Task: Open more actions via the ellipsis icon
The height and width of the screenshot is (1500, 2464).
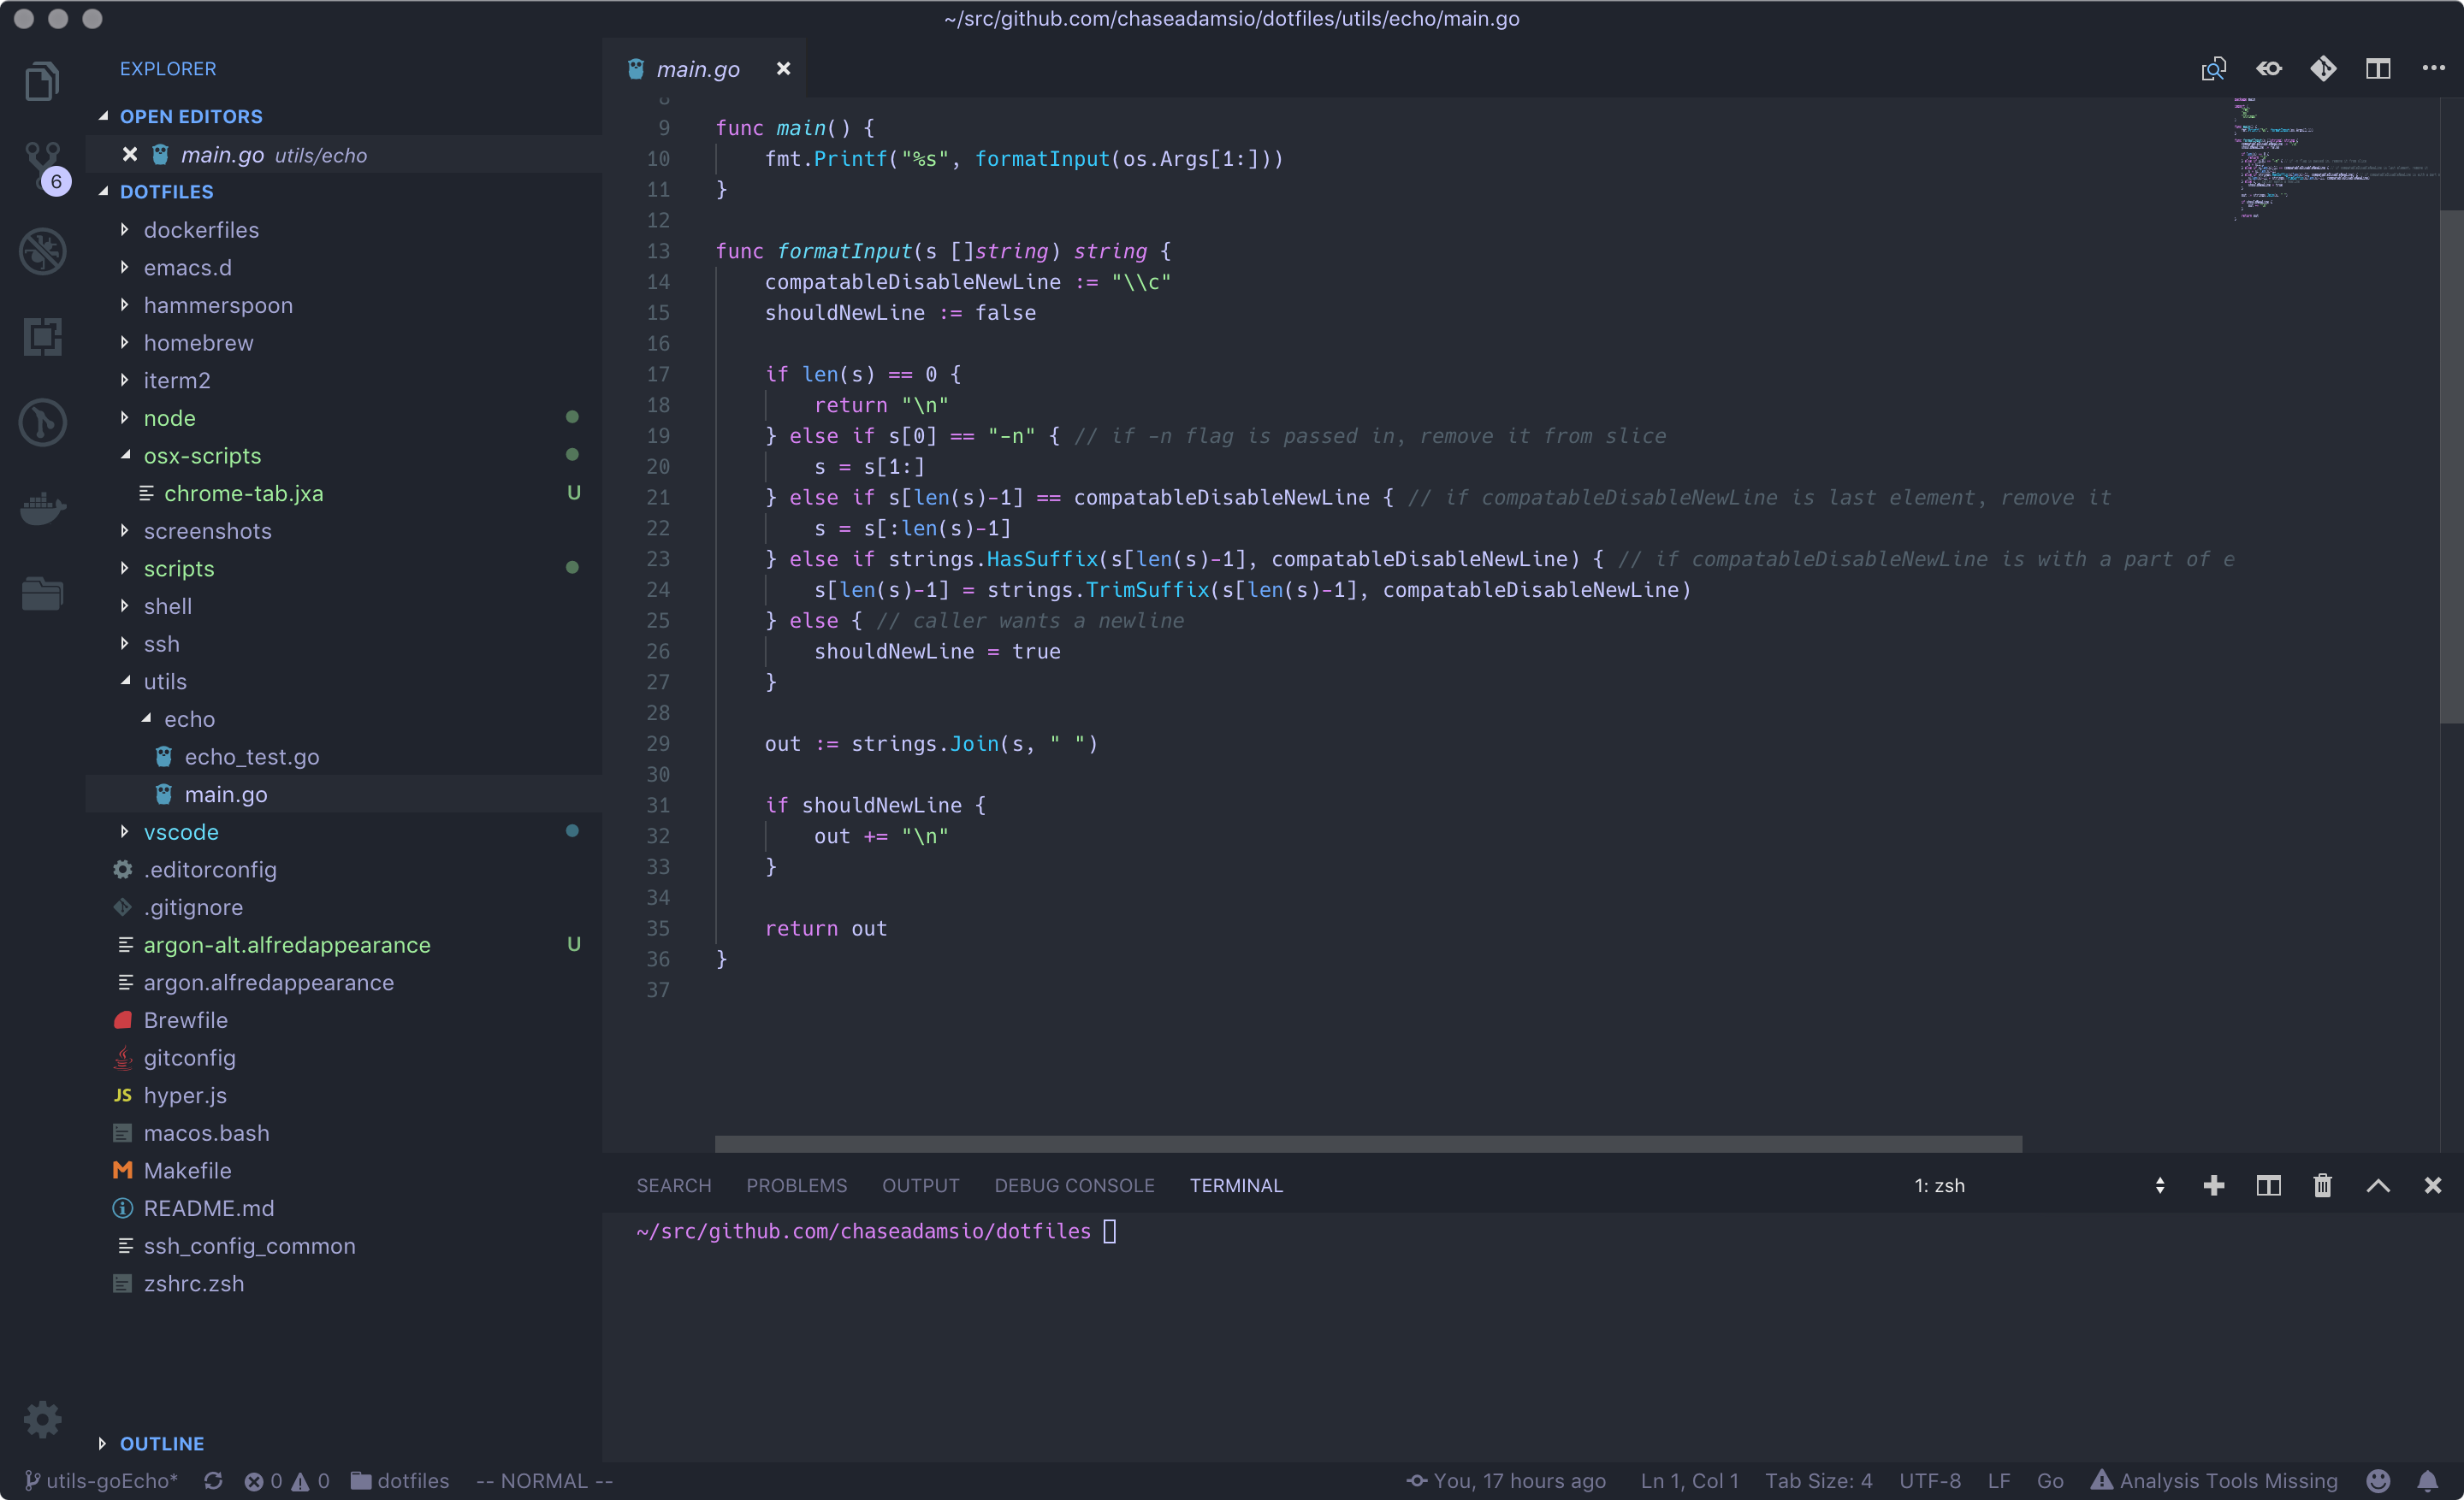Action: click(x=2433, y=68)
